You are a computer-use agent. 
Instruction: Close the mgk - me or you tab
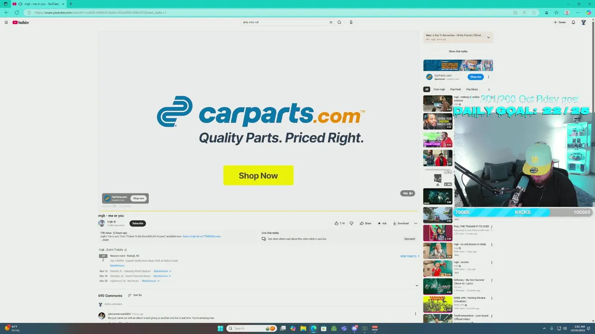tap(63, 4)
